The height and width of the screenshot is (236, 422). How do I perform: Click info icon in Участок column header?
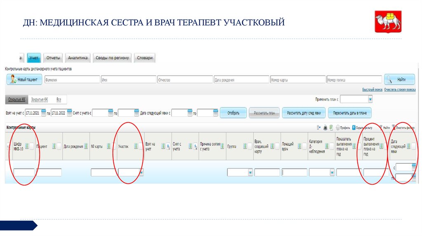click(x=136, y=146)
